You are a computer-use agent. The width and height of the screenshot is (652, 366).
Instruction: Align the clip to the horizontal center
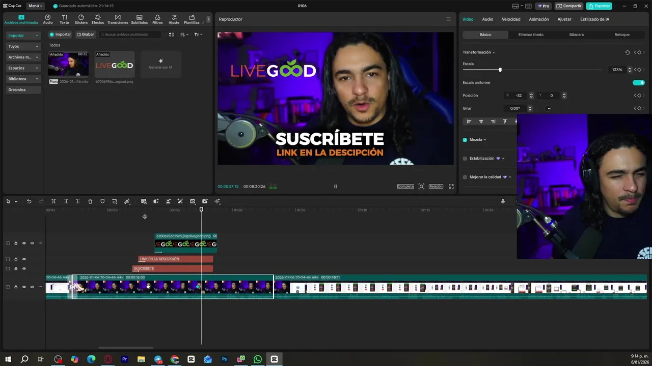tap(481, 121)
